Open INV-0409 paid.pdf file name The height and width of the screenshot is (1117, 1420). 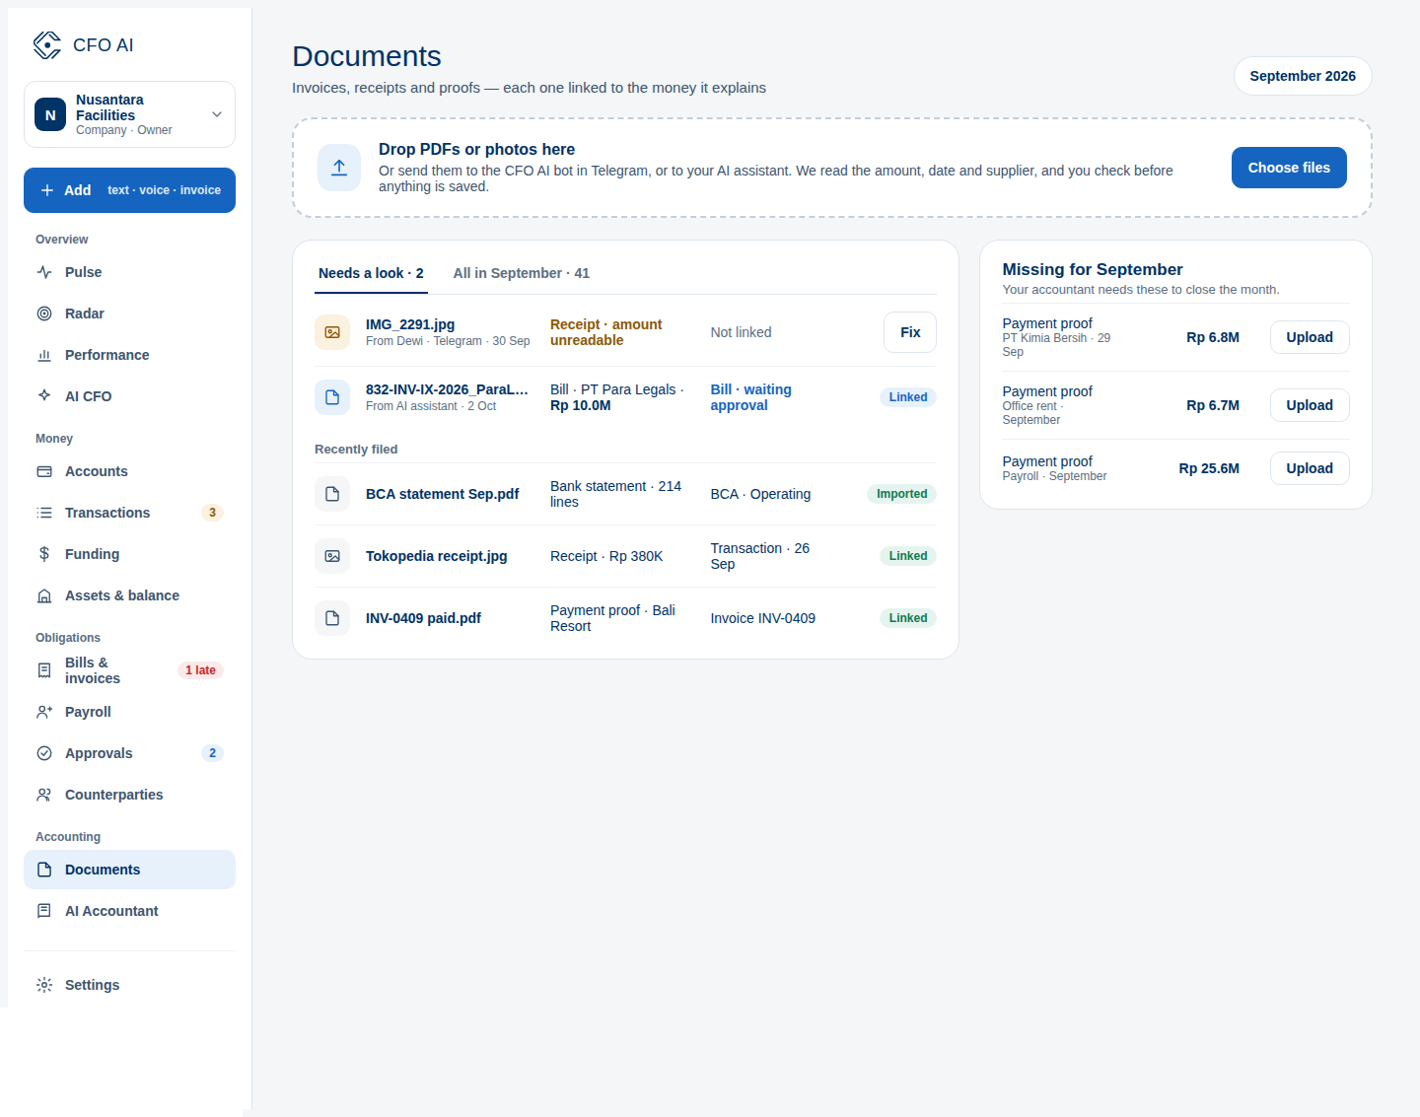(423, 618)
